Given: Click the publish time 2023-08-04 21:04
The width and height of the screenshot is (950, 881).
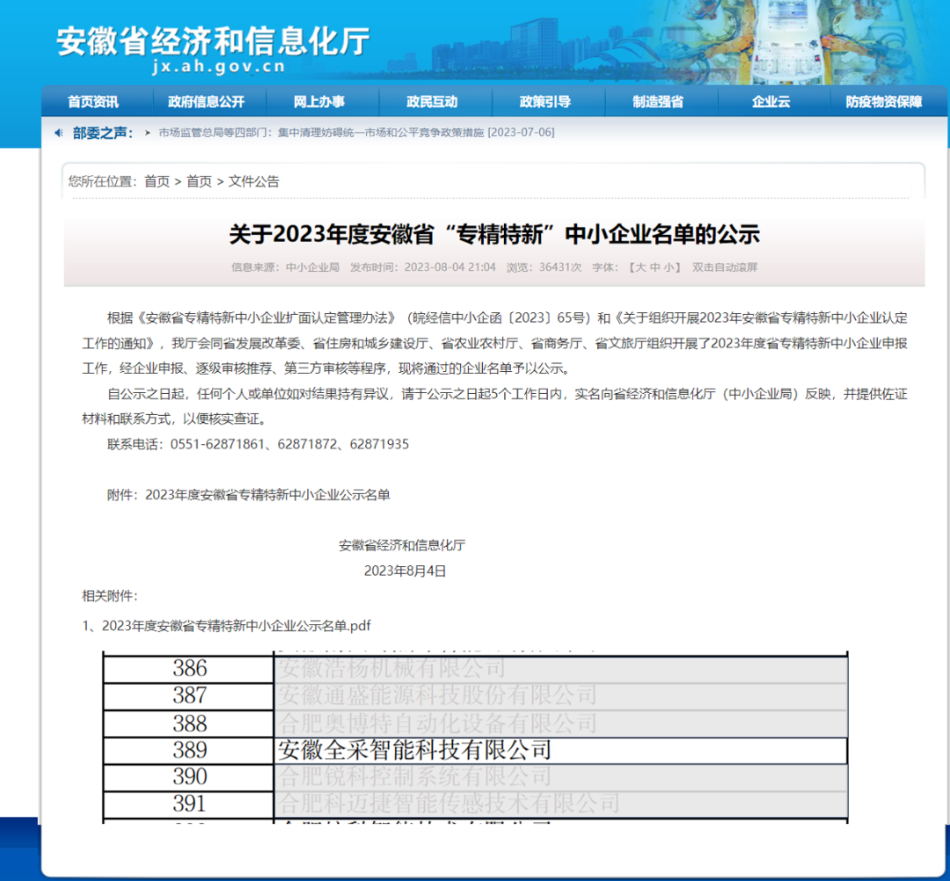Looking at the screenshot, I should coord(450,267).
